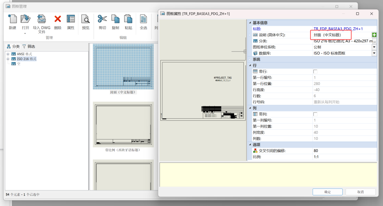Open the 数据库 database dropdown
This screenshot has height=206, width=383.
click(374, 53)
